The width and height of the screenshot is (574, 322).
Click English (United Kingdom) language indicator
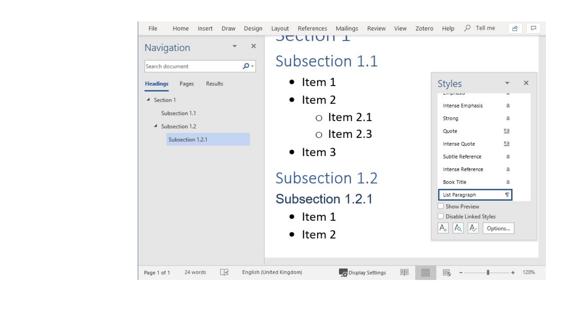[x=272, y=272]
